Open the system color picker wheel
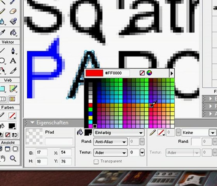 149,73
